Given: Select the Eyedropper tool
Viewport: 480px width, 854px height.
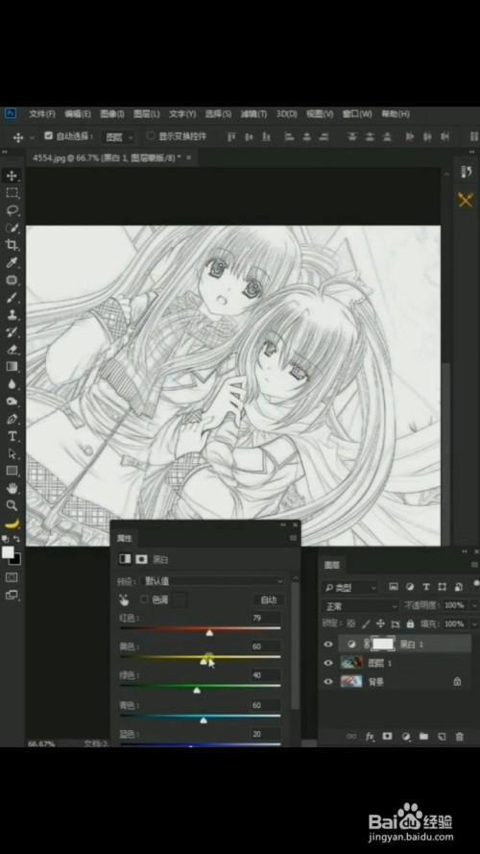Looking at the screenshot, I should (x=12, y=263).
